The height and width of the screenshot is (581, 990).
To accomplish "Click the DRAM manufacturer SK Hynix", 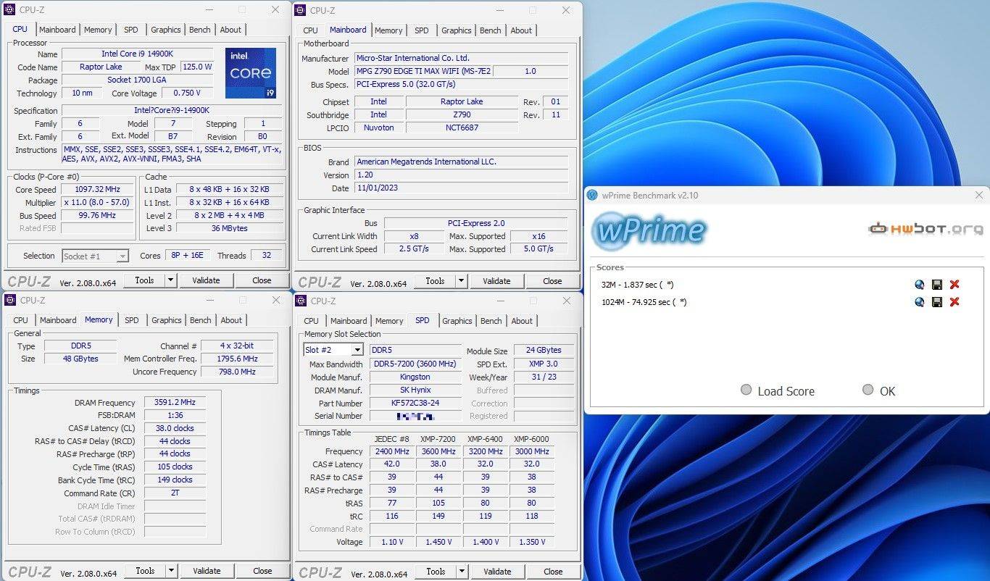I will tap(415, 390).
